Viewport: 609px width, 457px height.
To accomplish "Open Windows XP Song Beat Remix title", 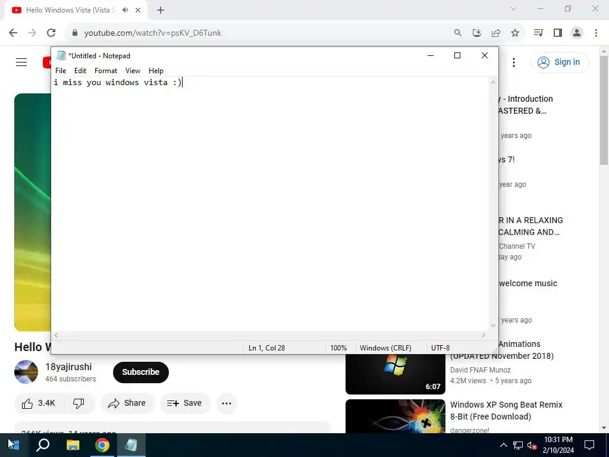I will click(506, 411).
